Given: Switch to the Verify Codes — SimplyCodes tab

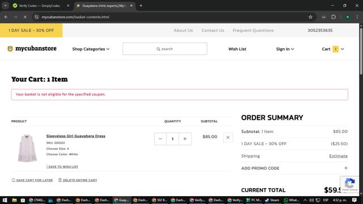Looking at the screenshot, I should point(39,6).
